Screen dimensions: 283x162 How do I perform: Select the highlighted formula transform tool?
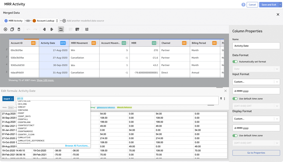point(61,29)
